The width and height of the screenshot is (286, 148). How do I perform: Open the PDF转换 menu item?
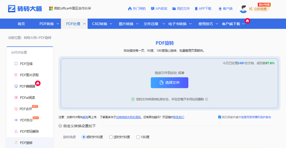47,24
